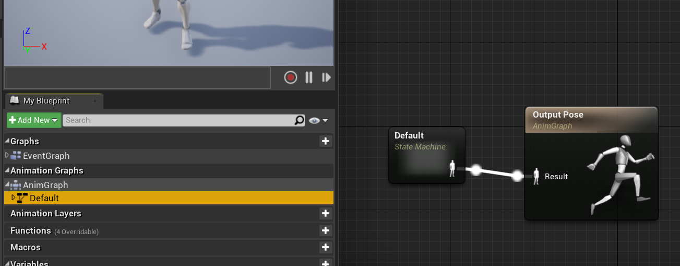Click the Default node's output pose pin

click(452, 169)
